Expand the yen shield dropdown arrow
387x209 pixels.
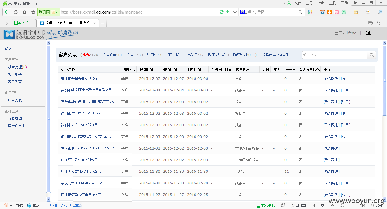[x=350, y=12]
